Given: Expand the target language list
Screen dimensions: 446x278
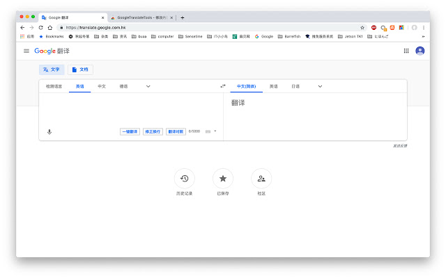Looking at the screenshot, I should pos(320,86).
